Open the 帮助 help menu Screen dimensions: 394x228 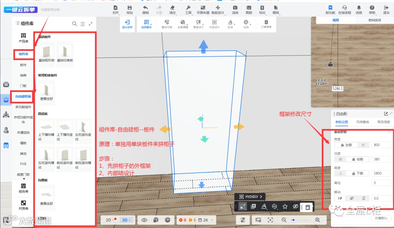[372, 9]
